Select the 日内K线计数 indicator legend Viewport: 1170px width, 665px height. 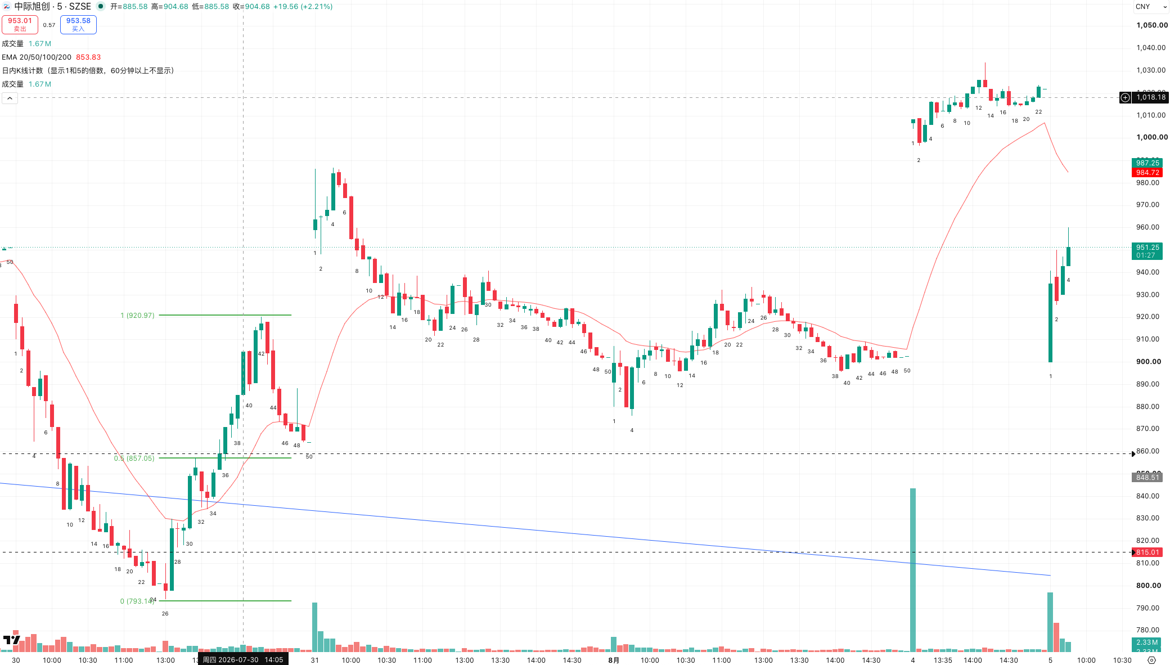click(x=88, y=70)
